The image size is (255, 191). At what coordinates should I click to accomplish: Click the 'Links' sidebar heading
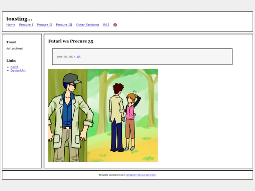click(x=11, y=60)
